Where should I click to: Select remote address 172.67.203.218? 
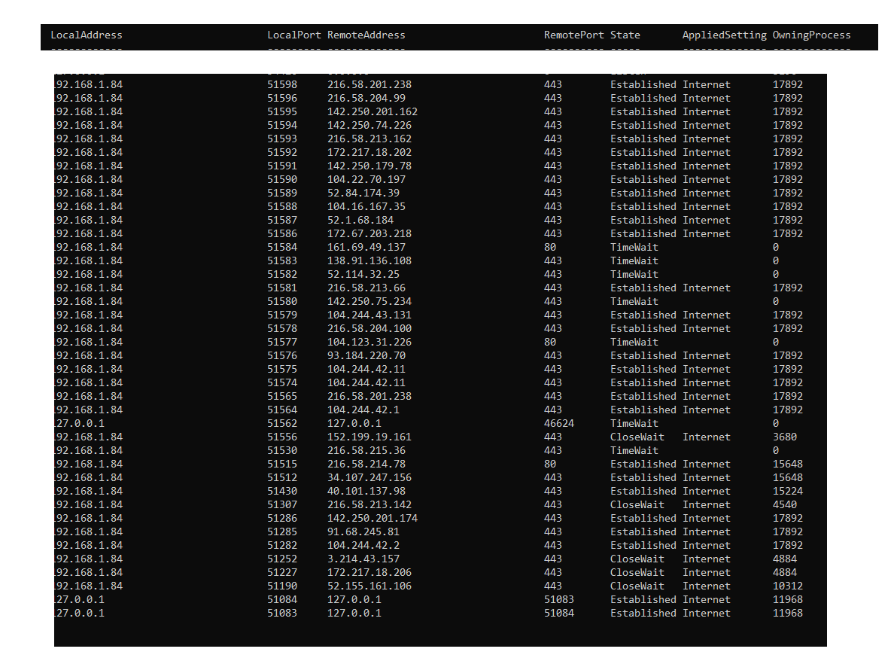369,233
